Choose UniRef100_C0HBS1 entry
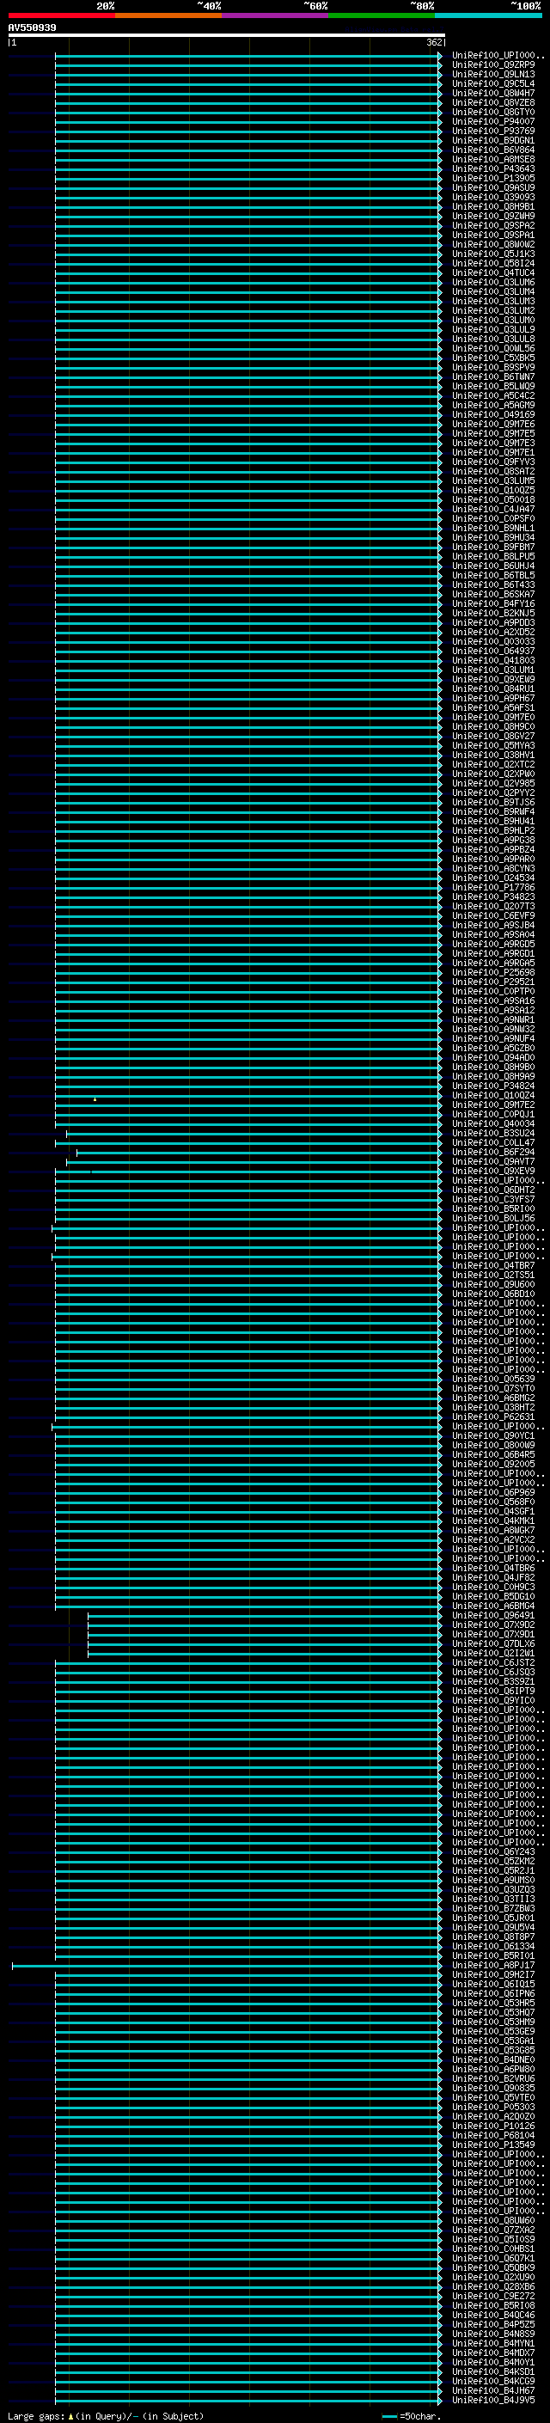Screen dimensions: 550x2423 (492, 2249)
